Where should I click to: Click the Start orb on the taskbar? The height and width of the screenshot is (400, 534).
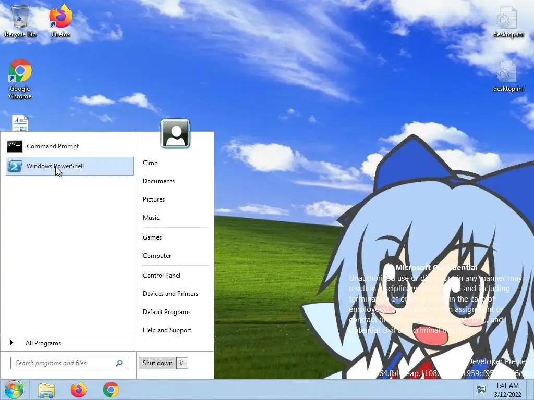(x=14, y=390)
